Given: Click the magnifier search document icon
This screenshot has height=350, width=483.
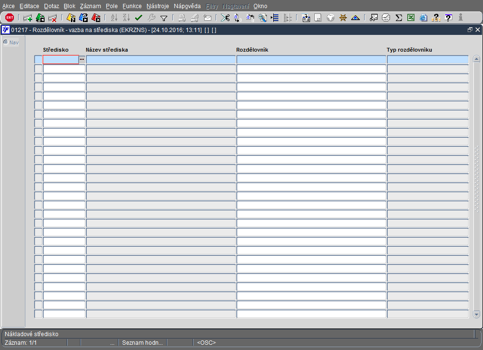Looking at the screenshot, I should [263, 18].
